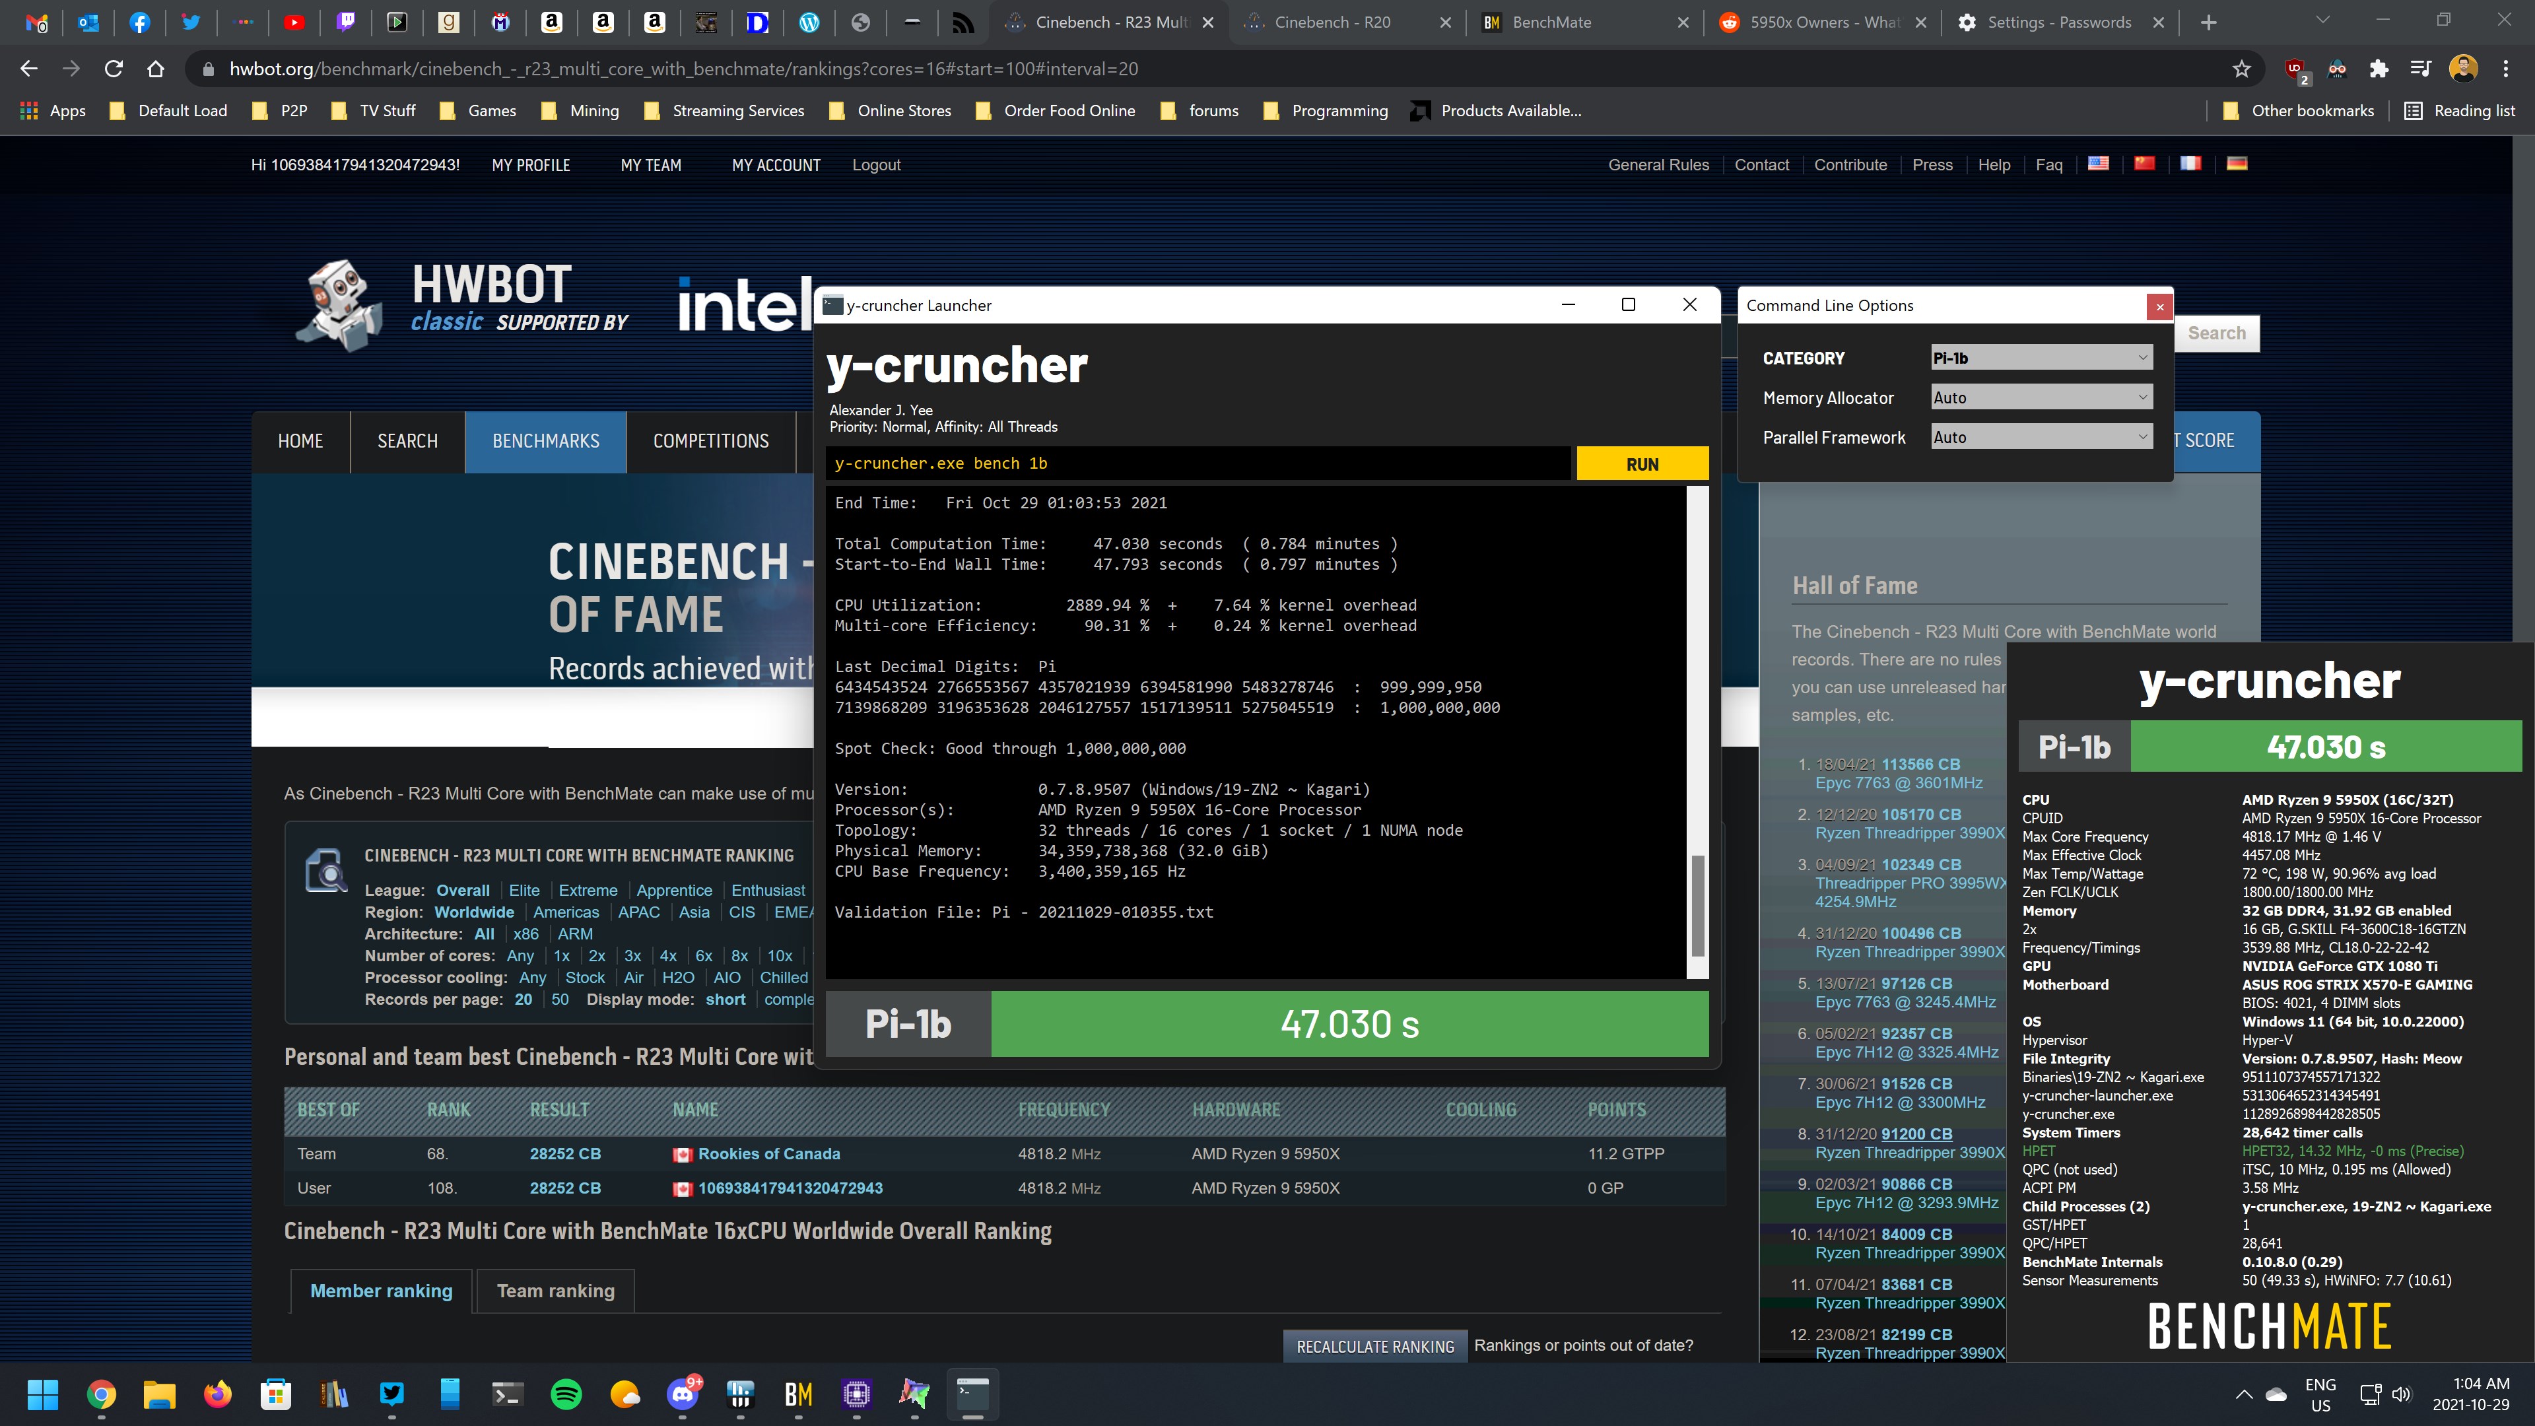
Task: Open the pinned YouTube tab
Action: (293, 22)
